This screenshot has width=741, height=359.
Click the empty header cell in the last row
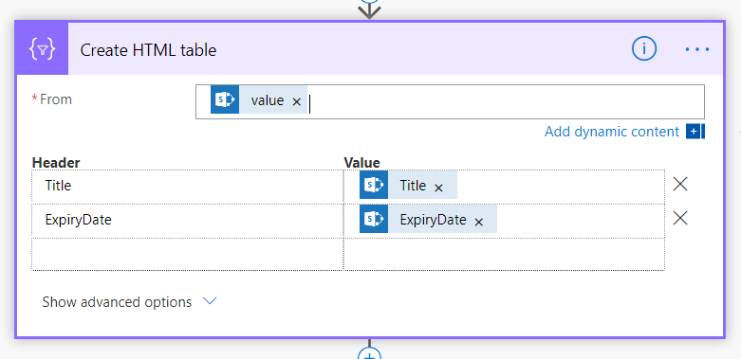188,254
